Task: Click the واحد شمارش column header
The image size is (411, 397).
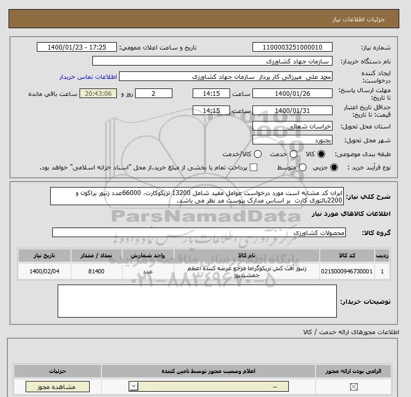Action: coord(148,255)
